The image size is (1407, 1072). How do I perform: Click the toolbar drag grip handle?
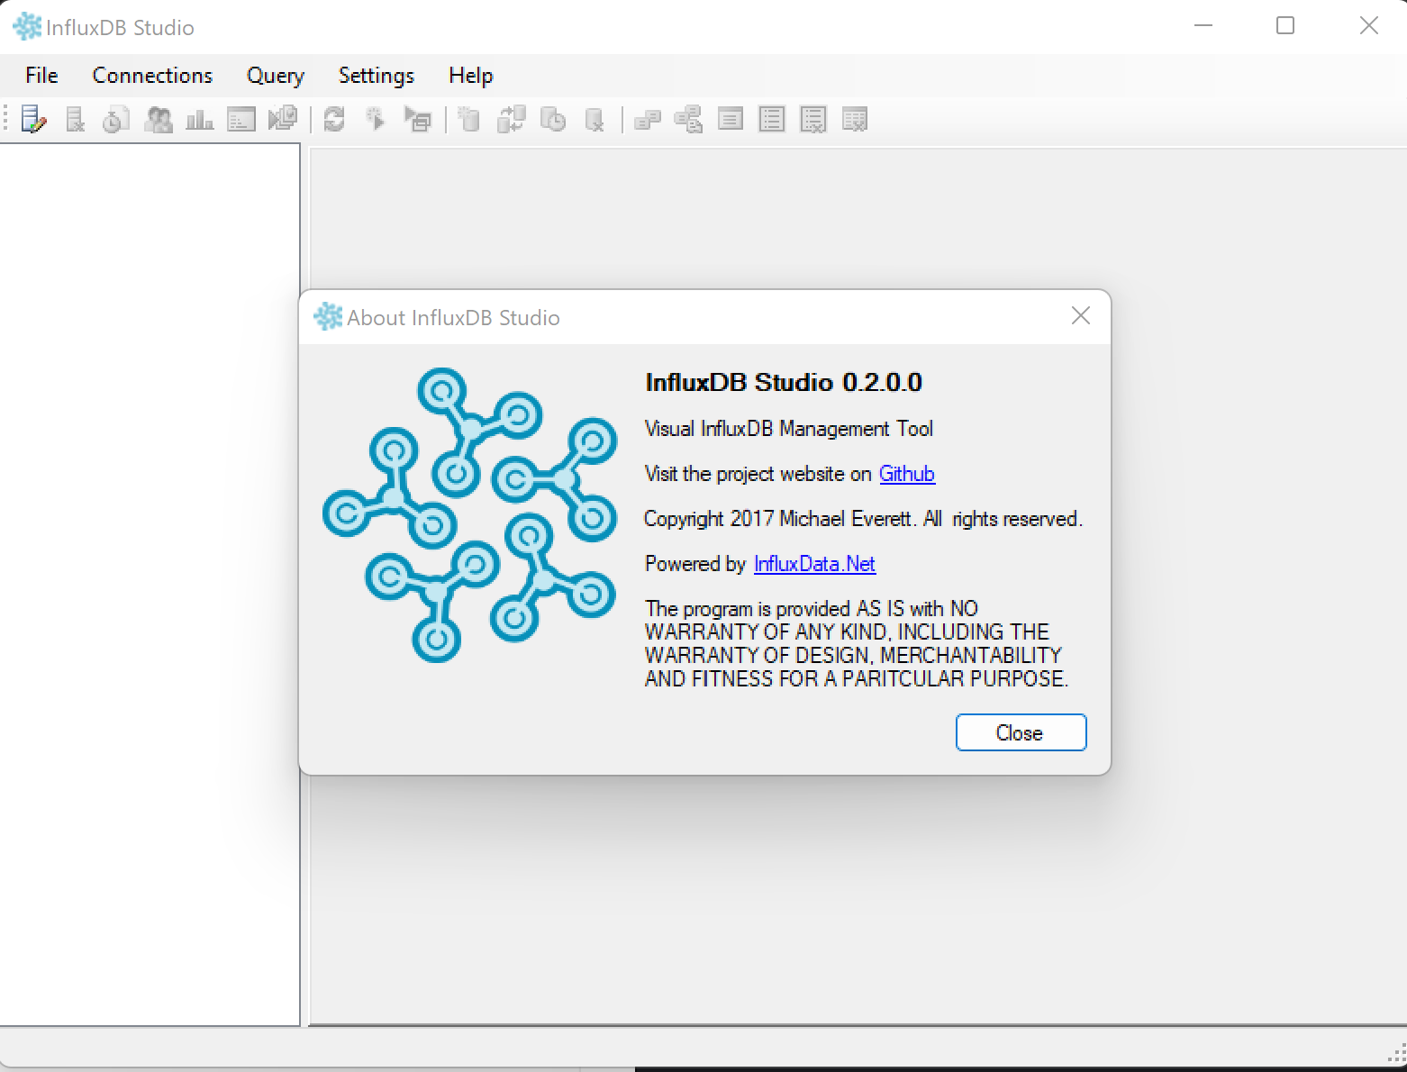(x=6, y=119)
